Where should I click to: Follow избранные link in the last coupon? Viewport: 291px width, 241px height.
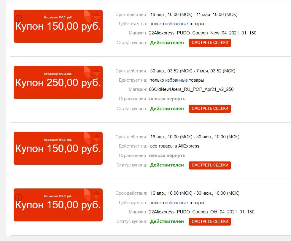coord(176,203)
